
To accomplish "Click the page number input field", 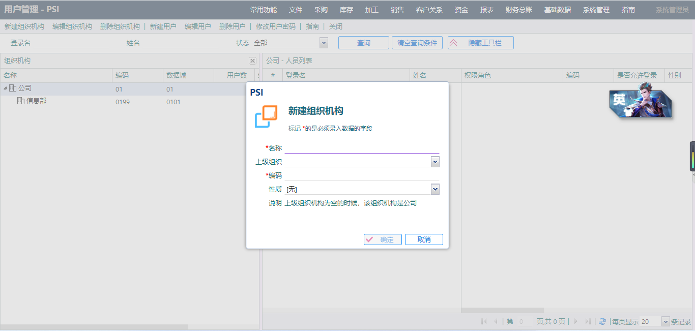I will point(524,321).
